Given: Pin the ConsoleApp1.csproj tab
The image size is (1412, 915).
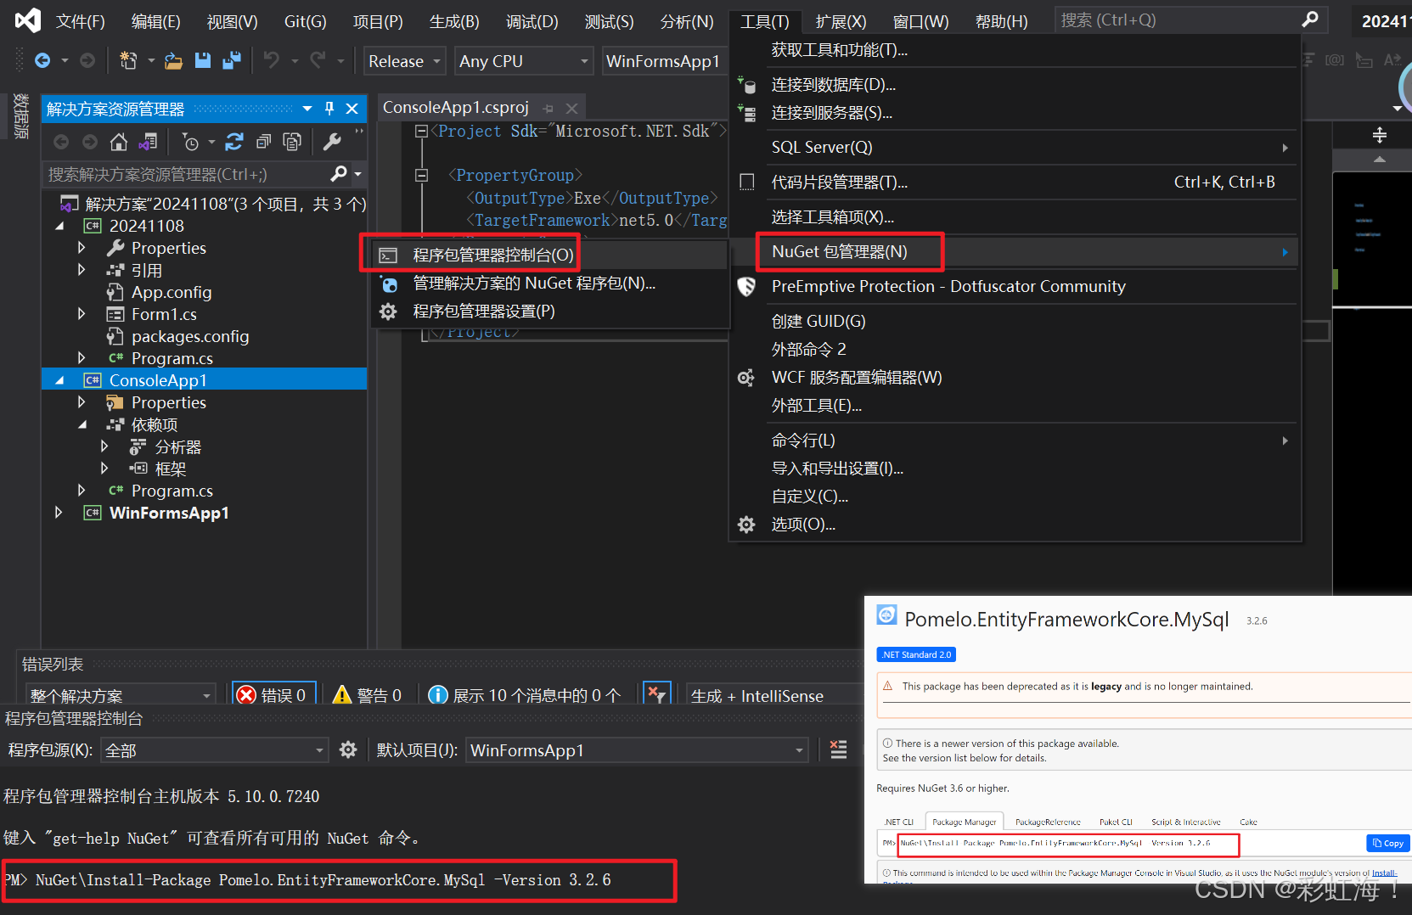Looking at the screenshot, I should (548, 109).
